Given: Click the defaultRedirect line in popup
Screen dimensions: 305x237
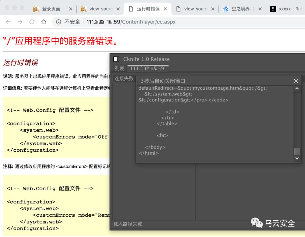Looking at the screenshot, I should 202,88.
